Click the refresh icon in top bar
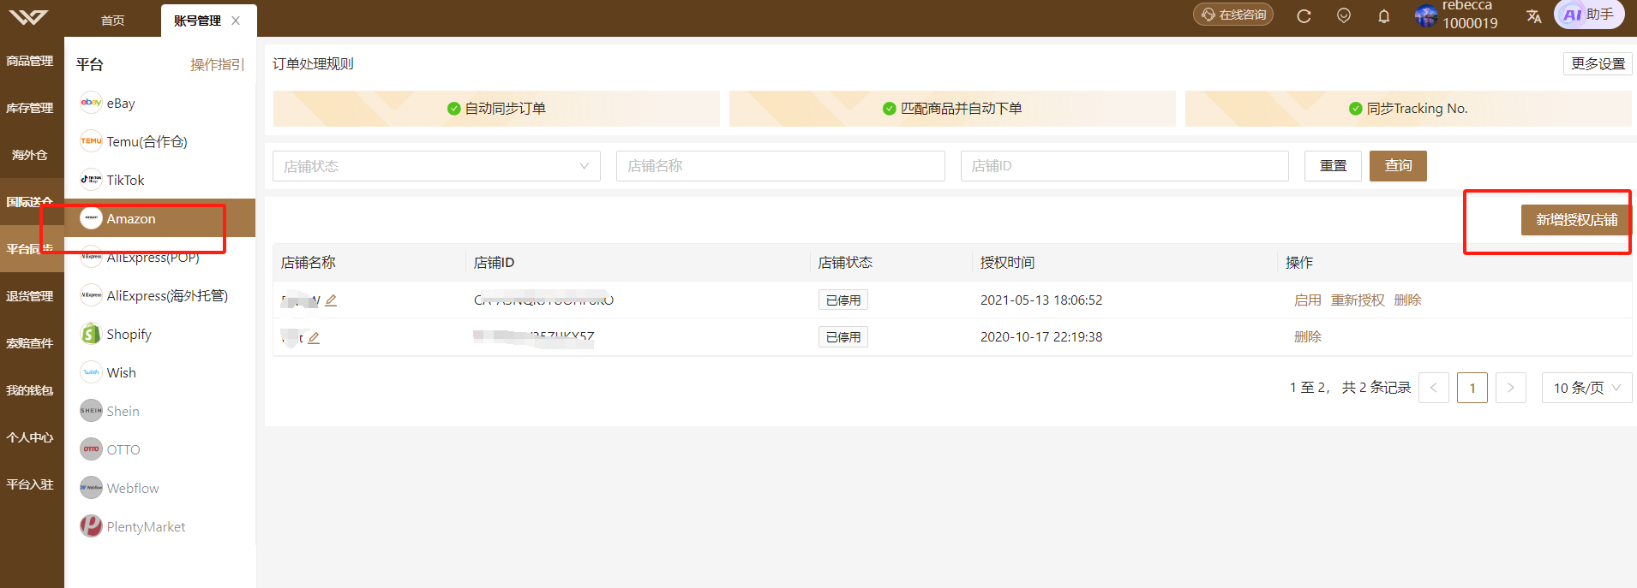The width and height of the screenshot is (1637, 588). click(x=1304, y=15)
